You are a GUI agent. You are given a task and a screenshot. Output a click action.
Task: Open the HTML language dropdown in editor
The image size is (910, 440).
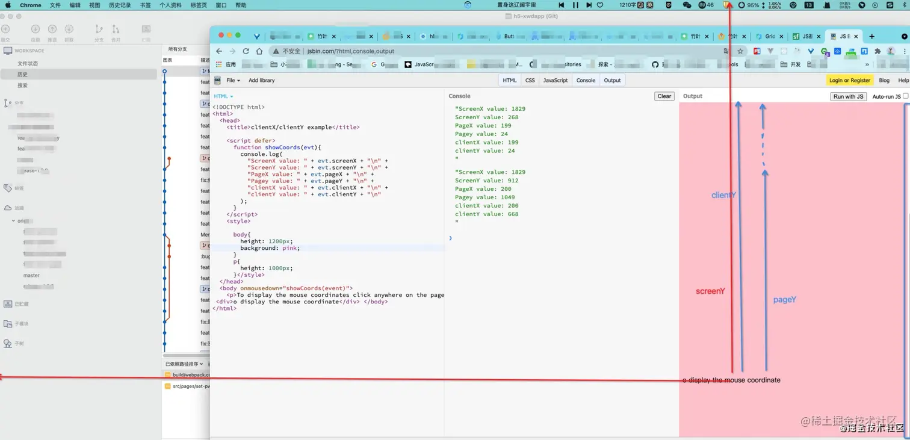pyautogui.click(x=223, y=96)
